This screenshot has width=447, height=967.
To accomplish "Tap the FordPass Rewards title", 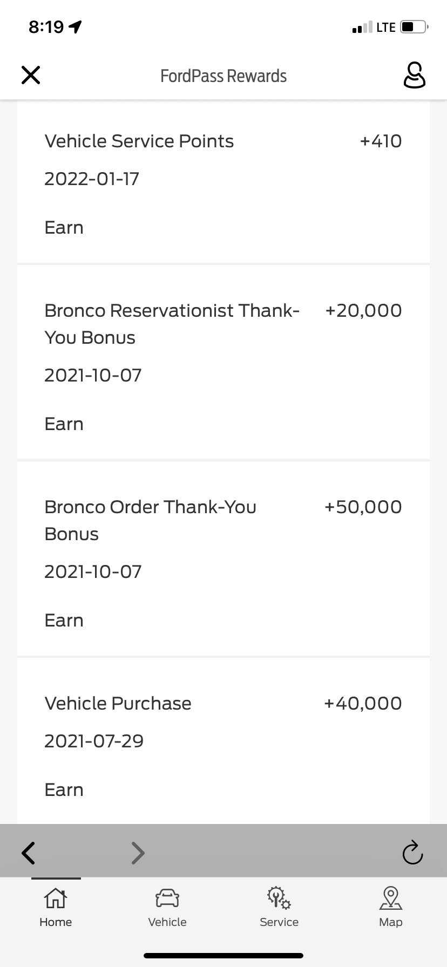I will (x=223, y=76).
